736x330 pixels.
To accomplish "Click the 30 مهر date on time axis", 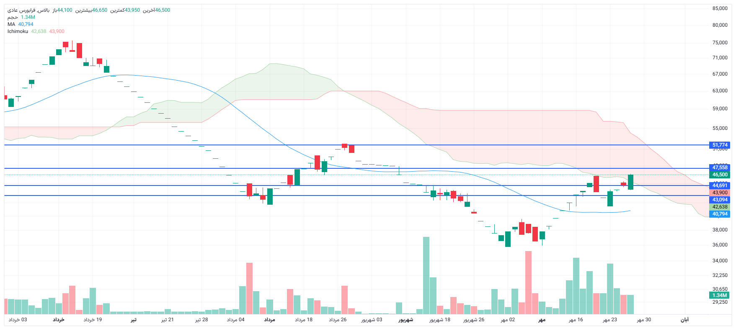I will (x=644, y=320).
